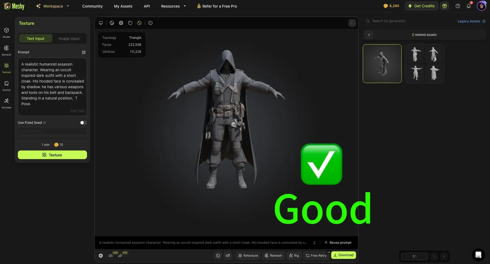The width and height of the screenshot is (490, 264).
Task: Open the Animate sidebar tool
Action: coord(6,103)
